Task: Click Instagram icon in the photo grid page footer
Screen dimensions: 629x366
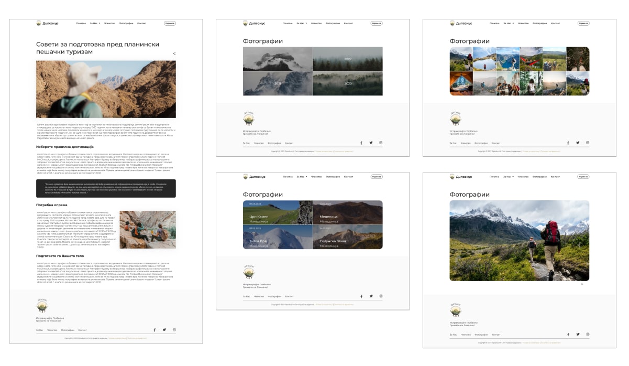Action: (588, 143)
